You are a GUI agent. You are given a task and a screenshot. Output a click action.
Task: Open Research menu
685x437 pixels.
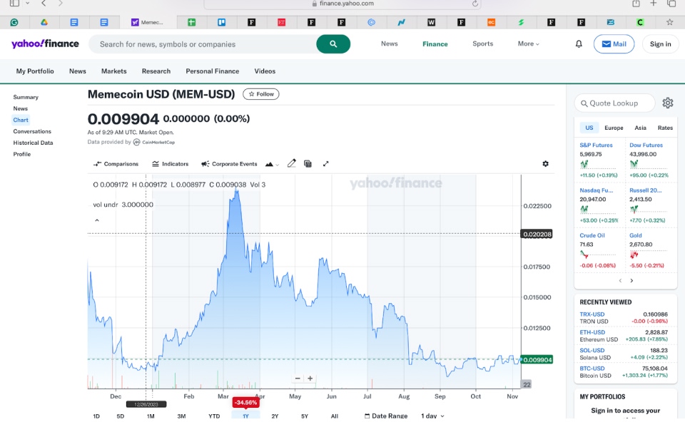point(156,71)
